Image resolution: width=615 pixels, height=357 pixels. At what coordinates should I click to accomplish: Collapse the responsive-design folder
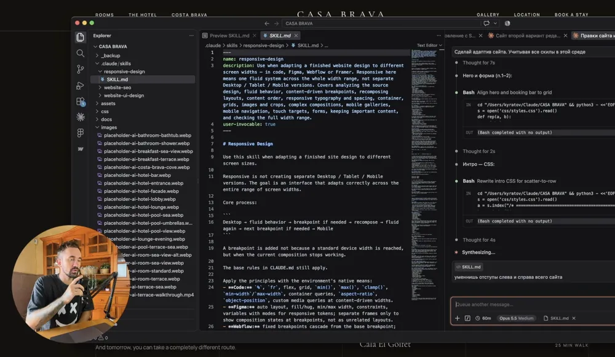pos(100,71)
